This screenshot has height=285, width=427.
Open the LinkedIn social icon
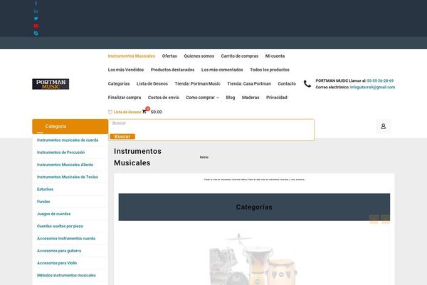(36, 11)
